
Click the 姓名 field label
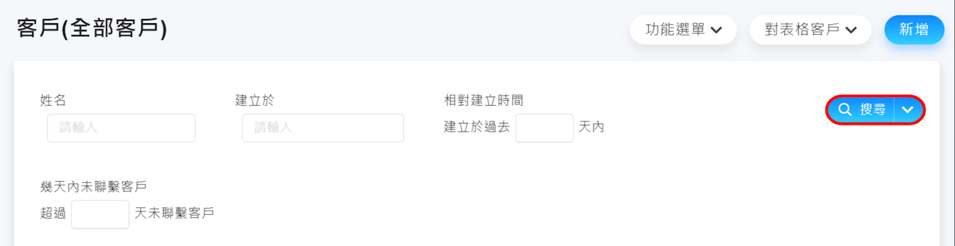coord(53,100)
